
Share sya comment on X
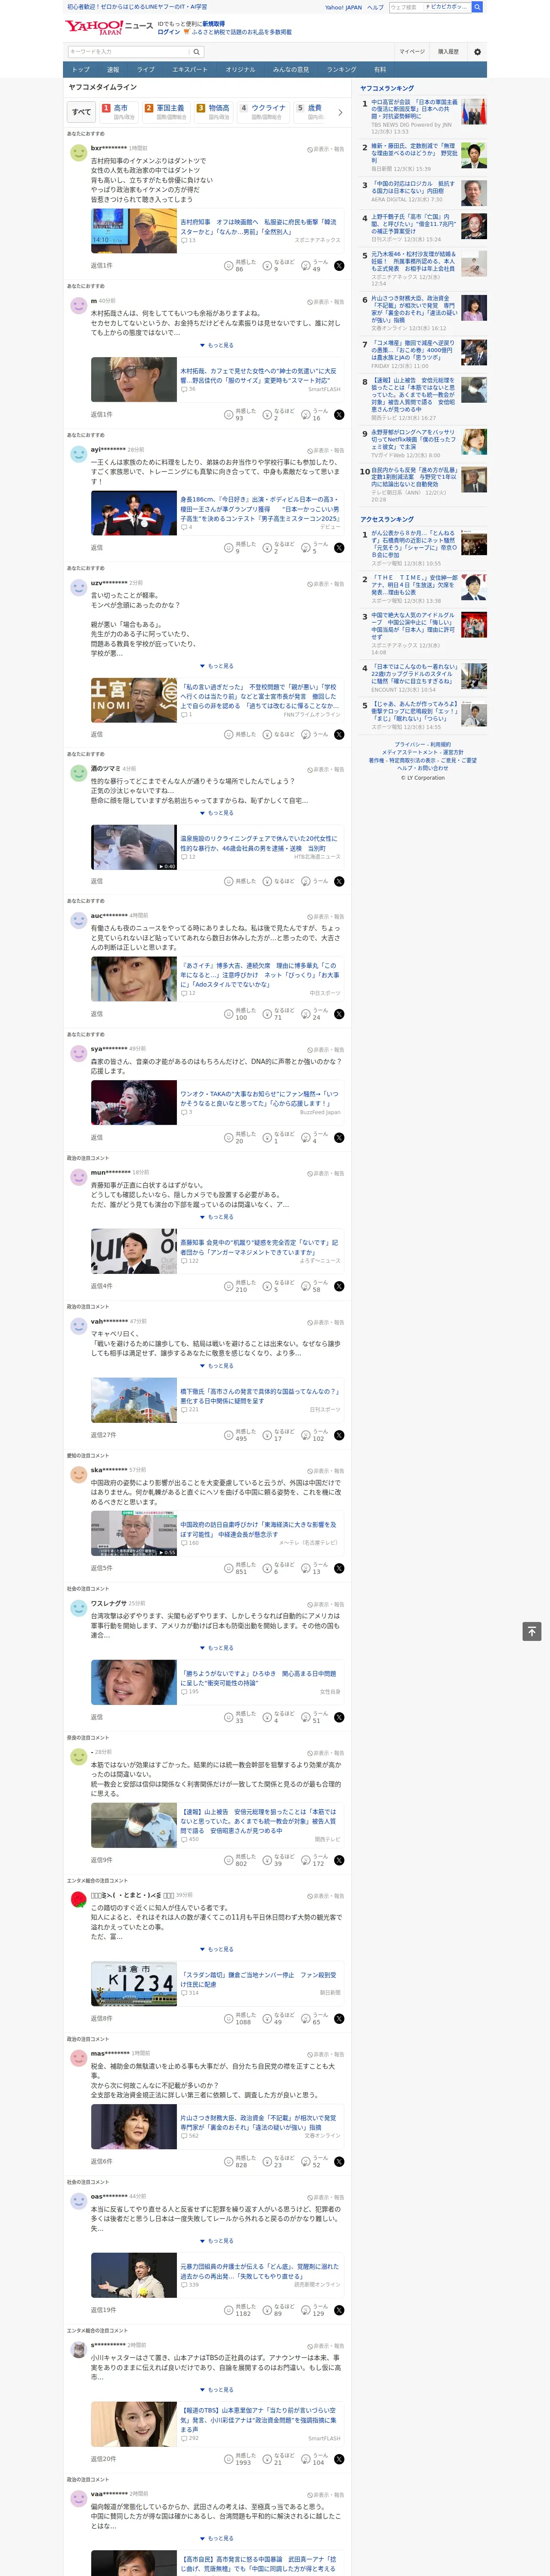tap(339, 1137)
